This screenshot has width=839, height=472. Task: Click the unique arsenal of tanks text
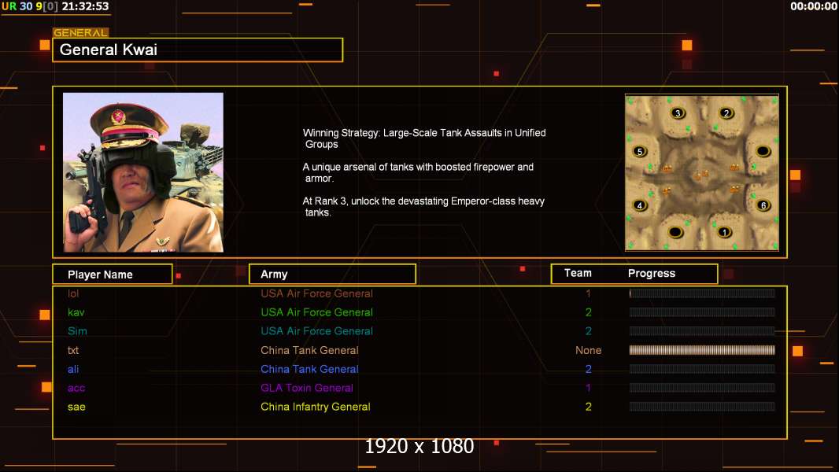pos(419,172)
